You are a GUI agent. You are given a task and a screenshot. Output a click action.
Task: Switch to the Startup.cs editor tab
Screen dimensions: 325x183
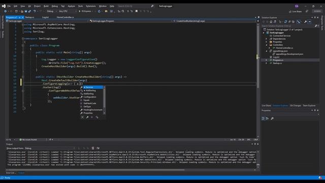pyautogui.click(x=29, y=17)
